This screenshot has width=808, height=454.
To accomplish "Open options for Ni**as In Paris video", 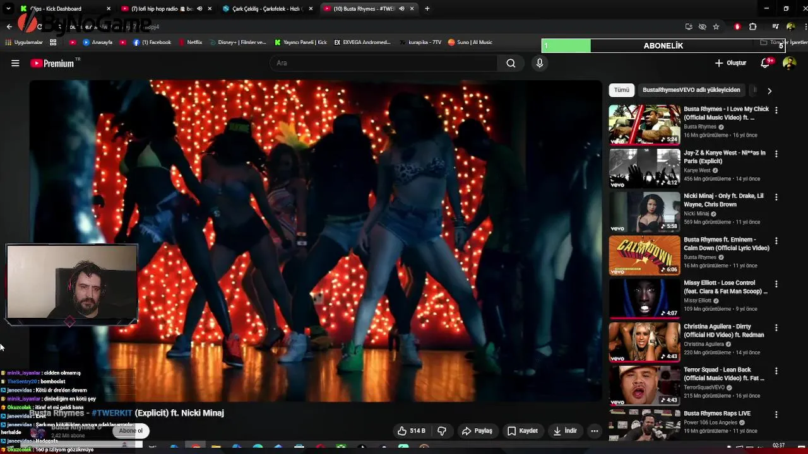I will [776, 153].
